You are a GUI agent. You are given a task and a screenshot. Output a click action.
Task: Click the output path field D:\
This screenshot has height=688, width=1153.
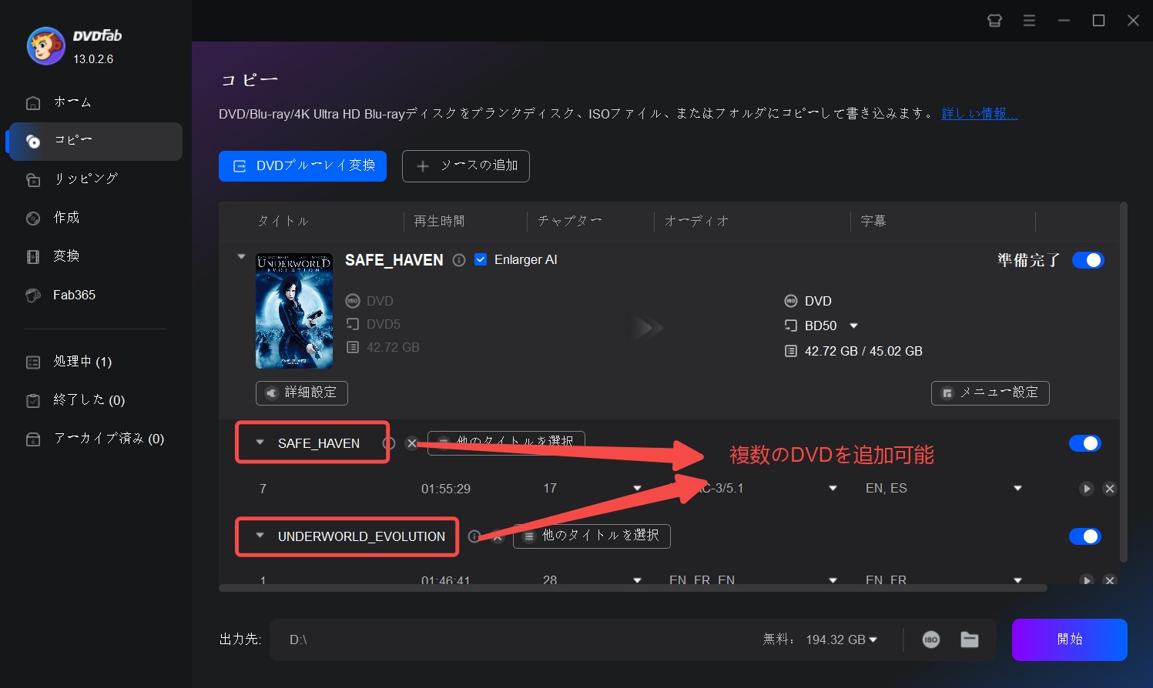(x=516, y=640)
